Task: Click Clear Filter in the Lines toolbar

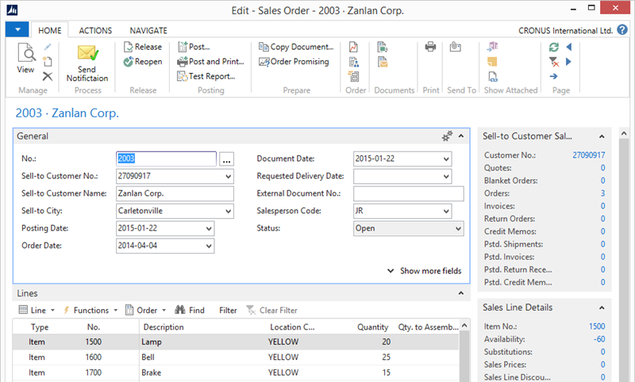Action: (271, 310)
